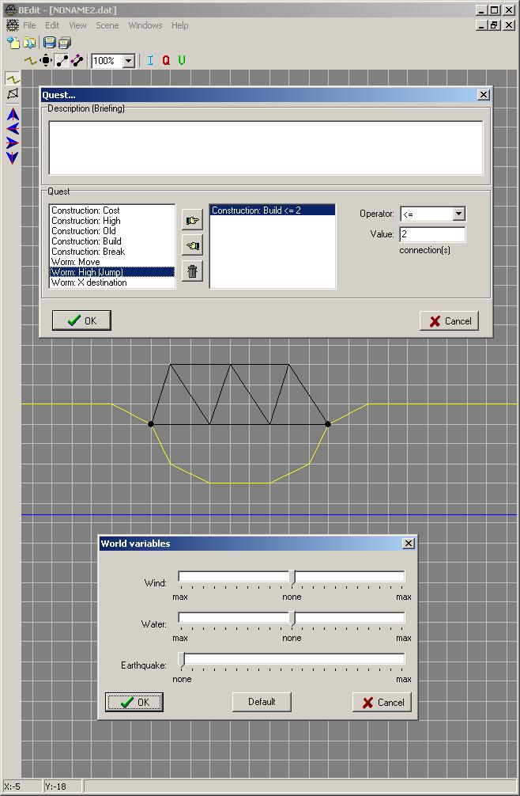
Task: Select the move node crosshair tool
Action: [x=46, y=61]
